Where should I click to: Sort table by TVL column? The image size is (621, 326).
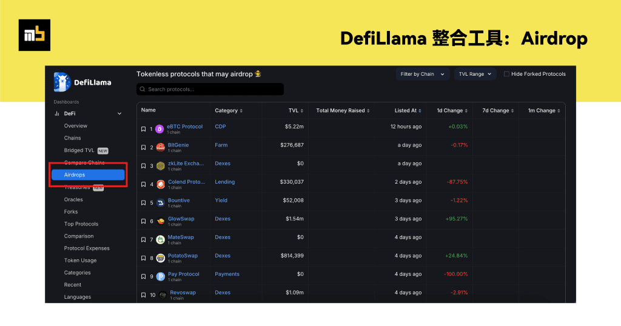point(296,111)
